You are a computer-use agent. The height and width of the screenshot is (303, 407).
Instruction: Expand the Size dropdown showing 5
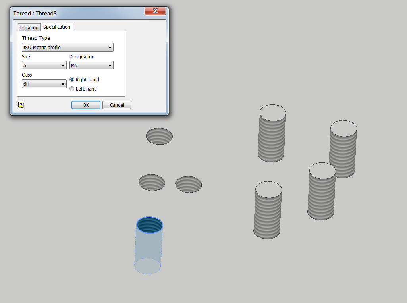click(x=44, y=65)
